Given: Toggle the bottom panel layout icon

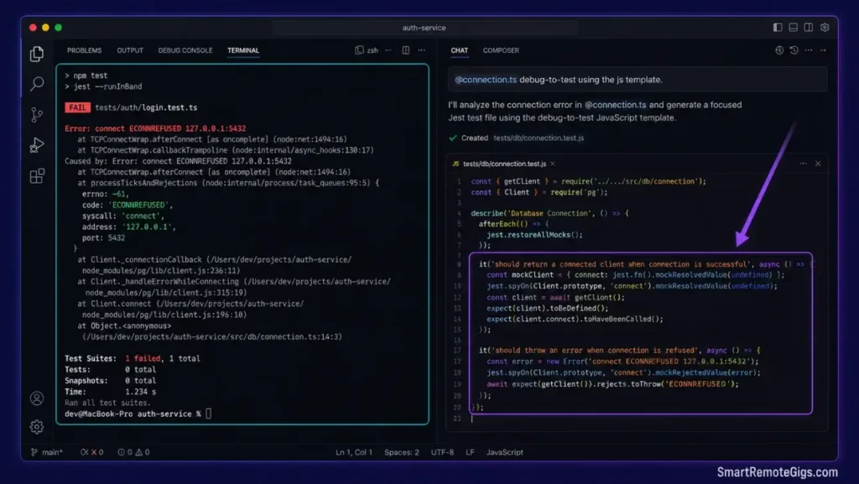Looking at the screenshot, I should coord(793,28).
